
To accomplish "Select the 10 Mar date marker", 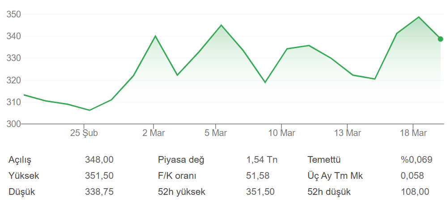I will [x=281, y=133].
